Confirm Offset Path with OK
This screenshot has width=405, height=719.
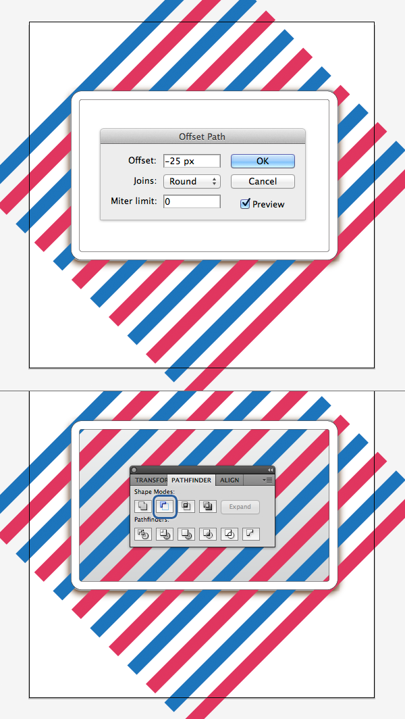coord(263,161)
